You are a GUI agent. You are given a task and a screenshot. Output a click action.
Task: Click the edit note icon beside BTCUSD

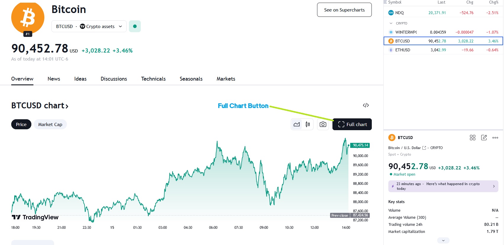click(x=484, y=138)
